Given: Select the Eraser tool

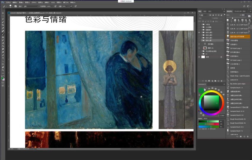Looking at the screenshot, I should coord(3,43).
